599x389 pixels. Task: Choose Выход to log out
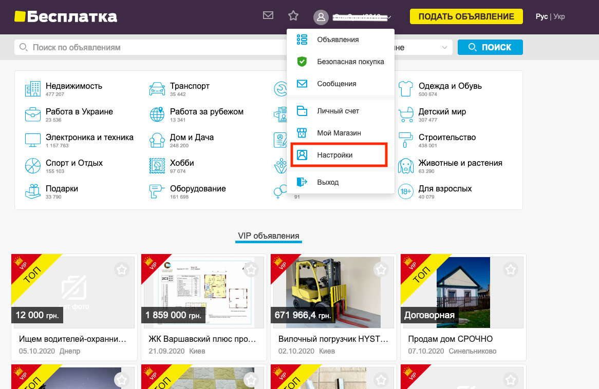[x=341, y=182]
